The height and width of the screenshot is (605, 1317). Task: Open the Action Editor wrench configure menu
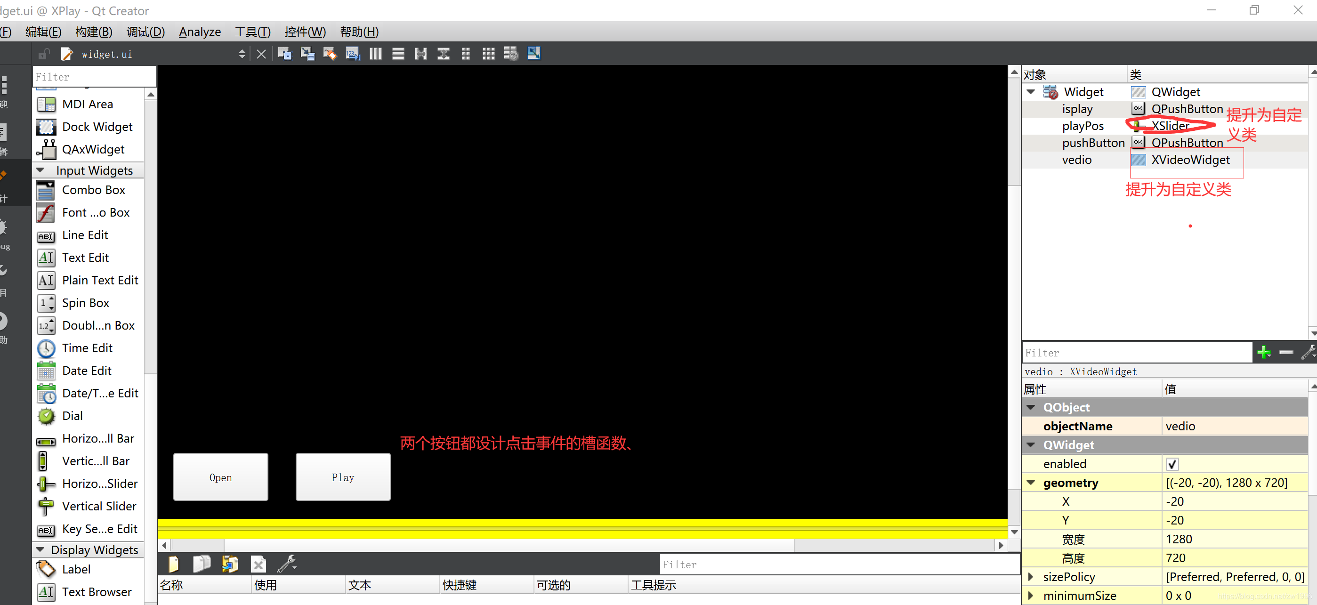click(287, 564)
